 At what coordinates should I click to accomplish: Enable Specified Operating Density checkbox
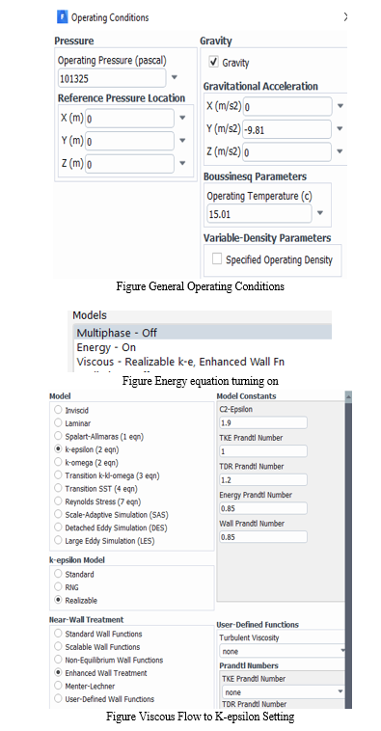coord(217,259)
